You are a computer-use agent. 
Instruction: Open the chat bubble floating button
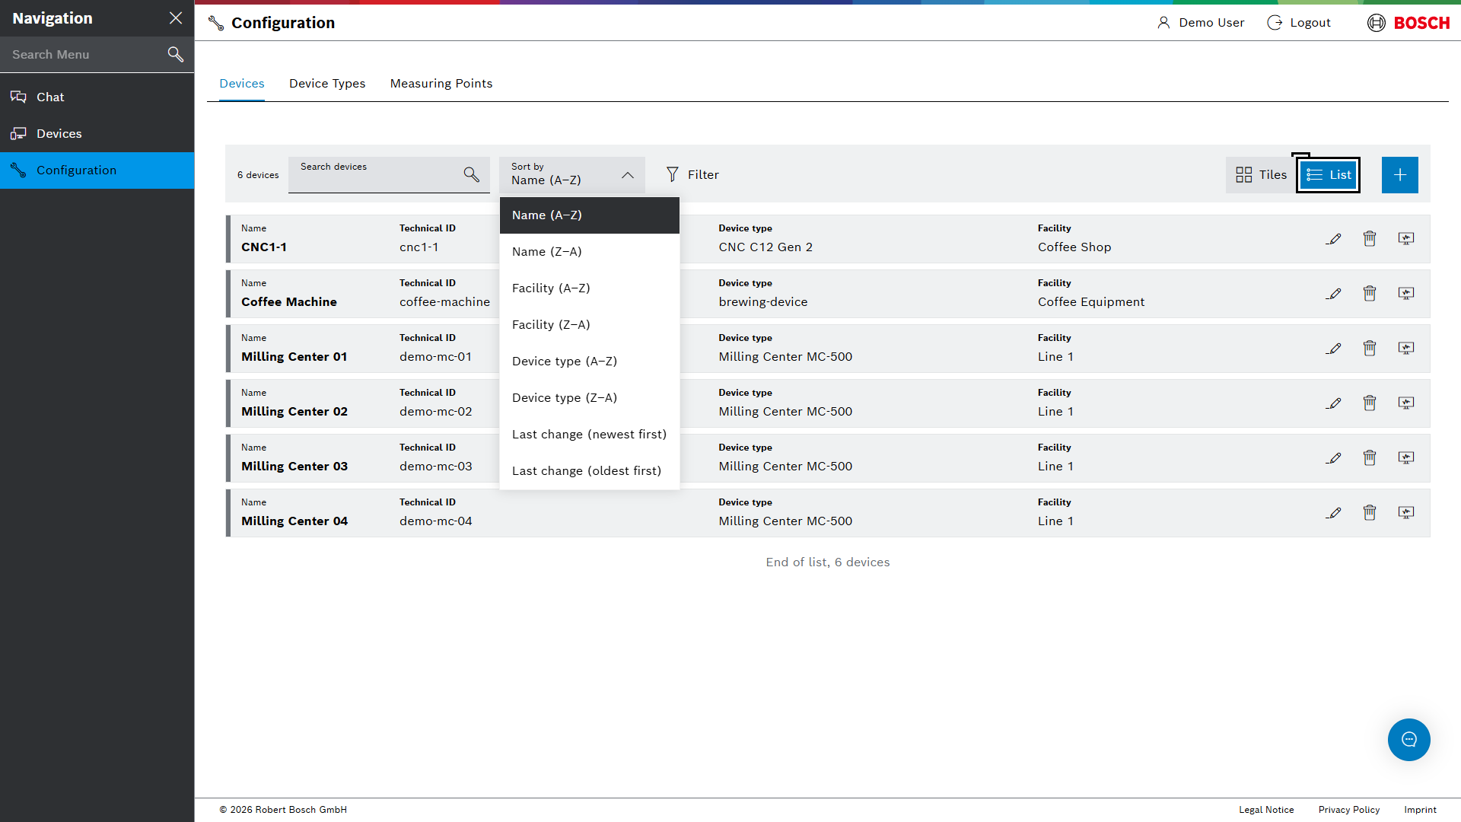1408,740
